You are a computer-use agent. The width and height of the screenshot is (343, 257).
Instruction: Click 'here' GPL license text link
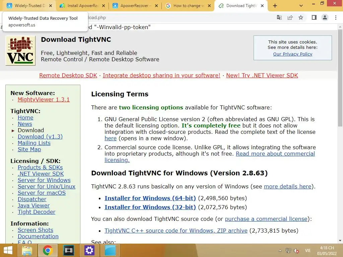pos(111,138)
